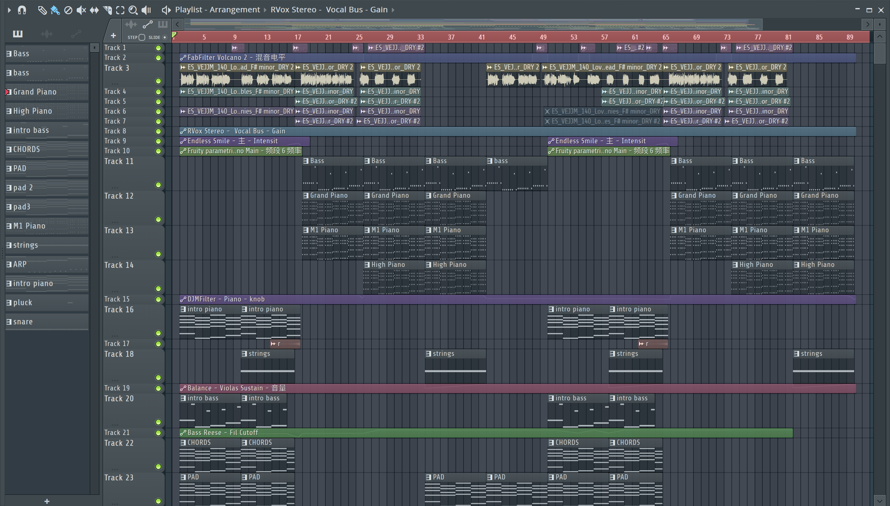Image resolution: width=890 pixels, height=506 pixels.
Task: Select Bass Reese Fil Cutoff automation clip
Action: (486, 433)
